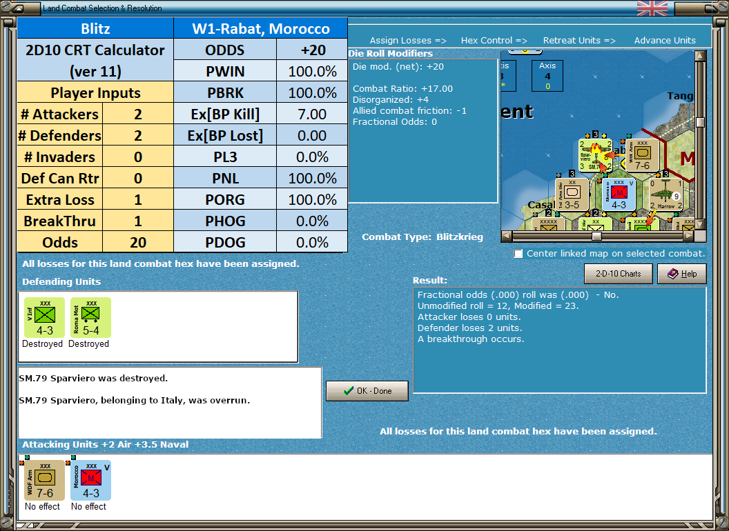
Task: Click the Harrow aircraft counter on map
Action: [665, 194]
